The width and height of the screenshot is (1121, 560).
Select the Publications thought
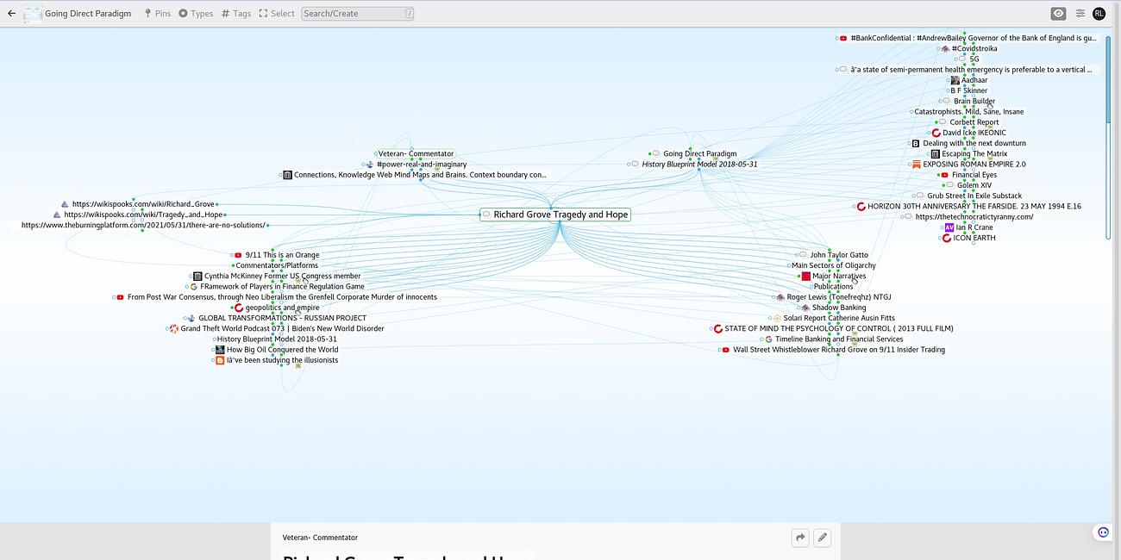[x=833, y=287]
